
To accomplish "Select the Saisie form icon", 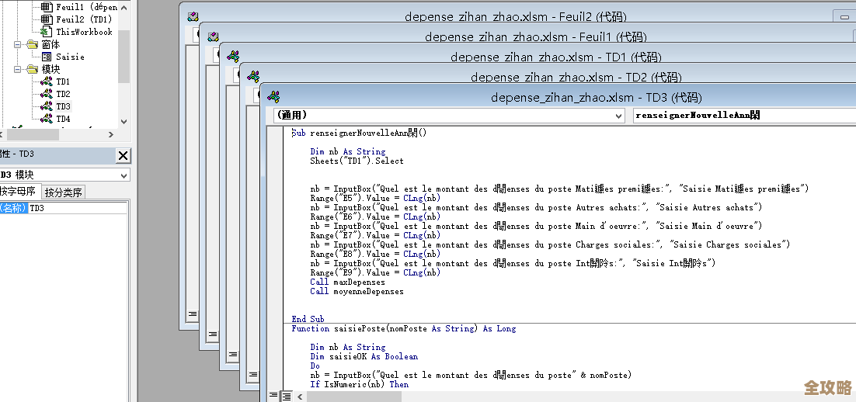I will [46, 57].
